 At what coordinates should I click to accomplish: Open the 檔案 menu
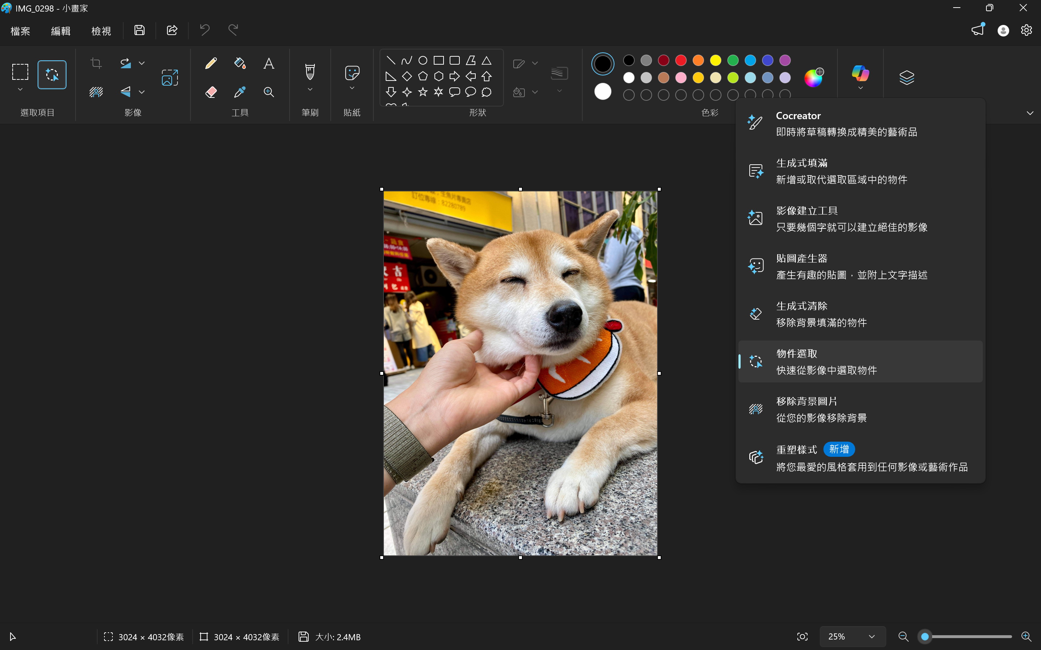[20, 31]
